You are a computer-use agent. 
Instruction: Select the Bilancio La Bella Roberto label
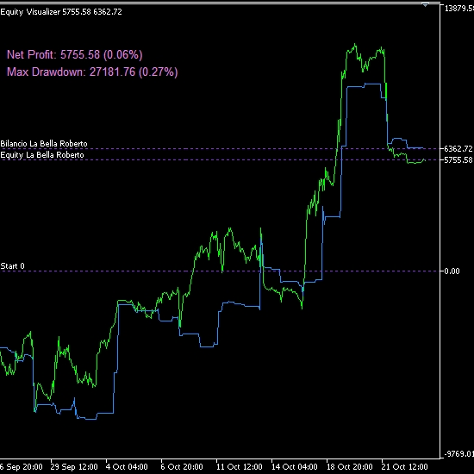tap(44, 144)
